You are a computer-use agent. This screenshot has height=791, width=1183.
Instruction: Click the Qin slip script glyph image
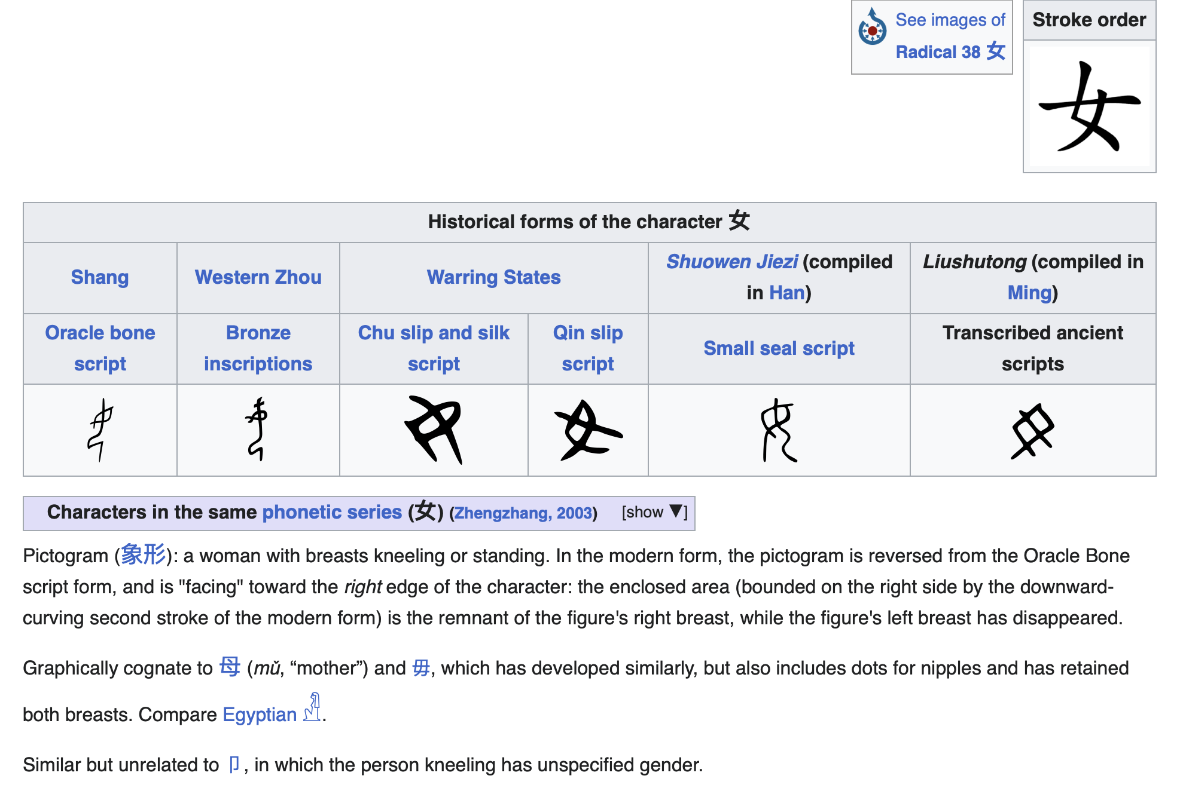[588, 430]
